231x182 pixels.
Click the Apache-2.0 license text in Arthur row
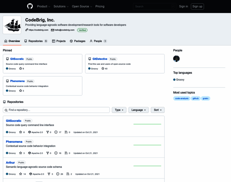tap(38, 174)
